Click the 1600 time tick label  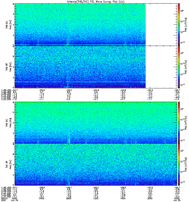click(x=123, y=198)
